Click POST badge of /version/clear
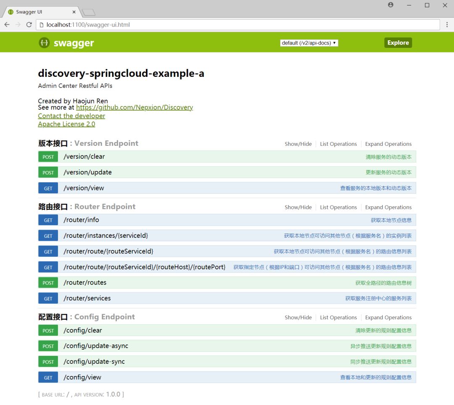The width and height of the screenshot is (454, 405). pyautogui.click(x=48, y=157)
